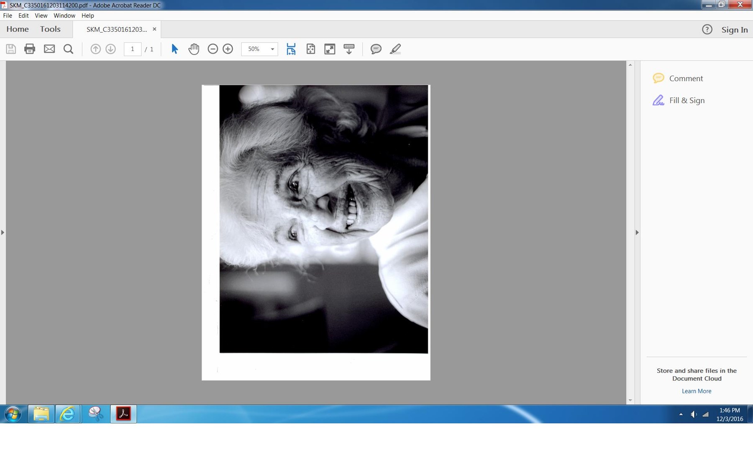
Task: Click the Zoom Out minus button
Action: point(213,49)
